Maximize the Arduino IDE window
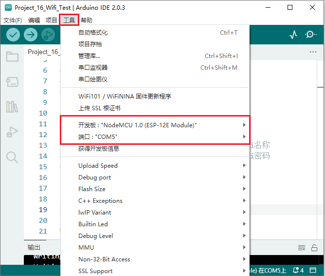 [290, 8]
